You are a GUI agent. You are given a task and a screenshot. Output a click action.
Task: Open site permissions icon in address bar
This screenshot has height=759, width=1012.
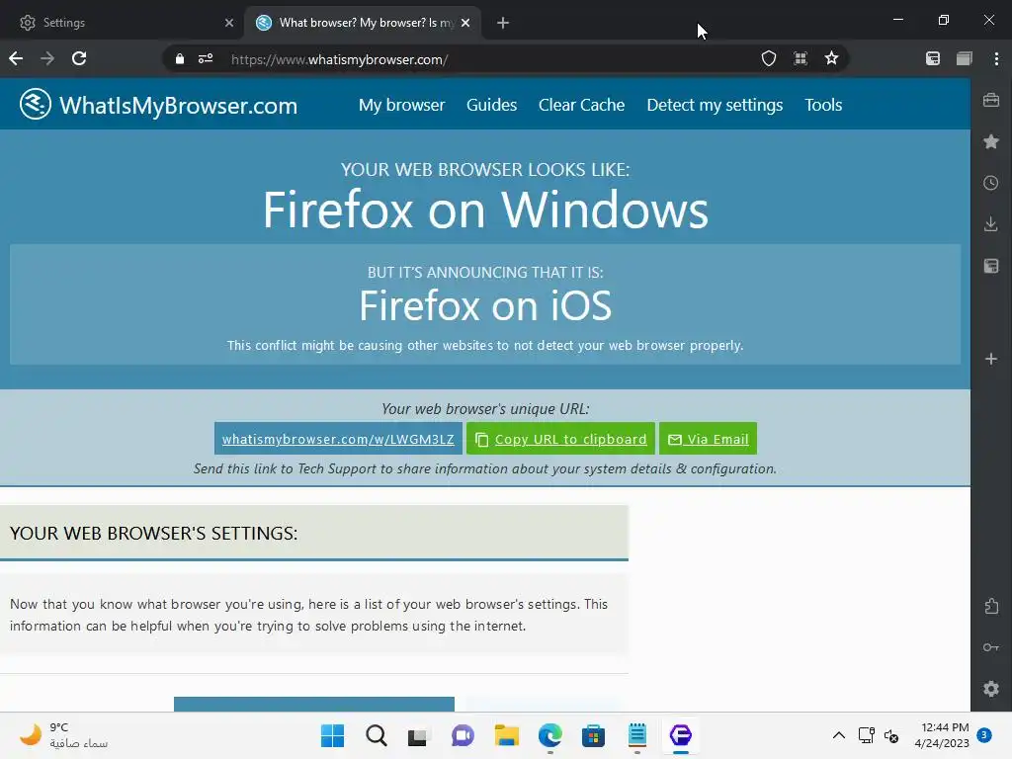pos(206,58)
